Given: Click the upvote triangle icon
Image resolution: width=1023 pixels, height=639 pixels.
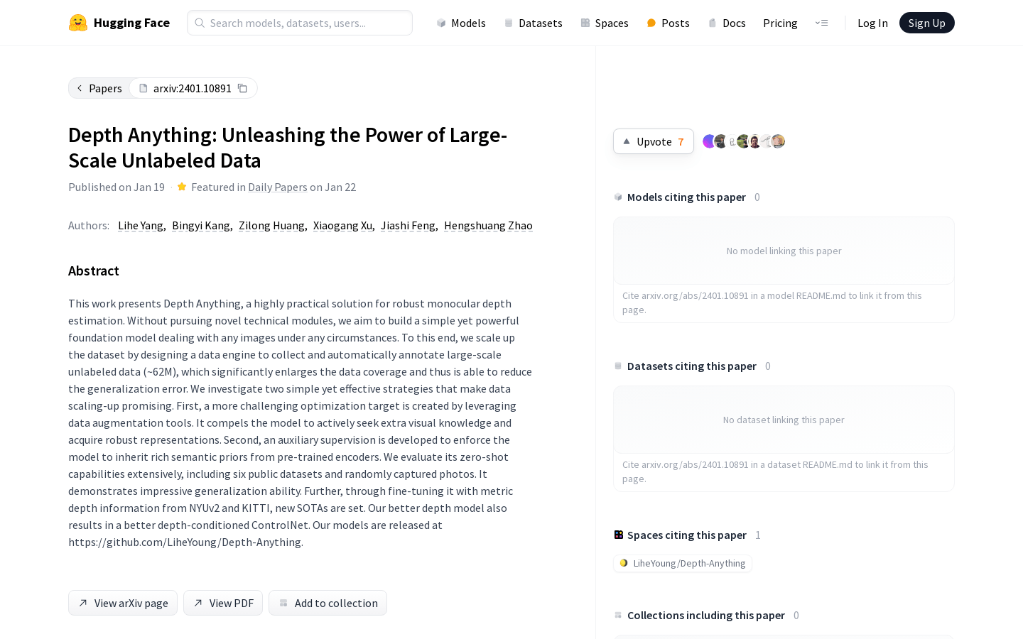Looking at the screenshot, I should [627, 141].
